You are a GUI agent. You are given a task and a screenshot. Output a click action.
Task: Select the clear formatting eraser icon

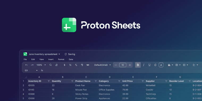56,65
